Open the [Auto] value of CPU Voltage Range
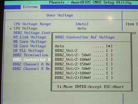The height and width of the screenshot is (104, 138). [82, 24]
